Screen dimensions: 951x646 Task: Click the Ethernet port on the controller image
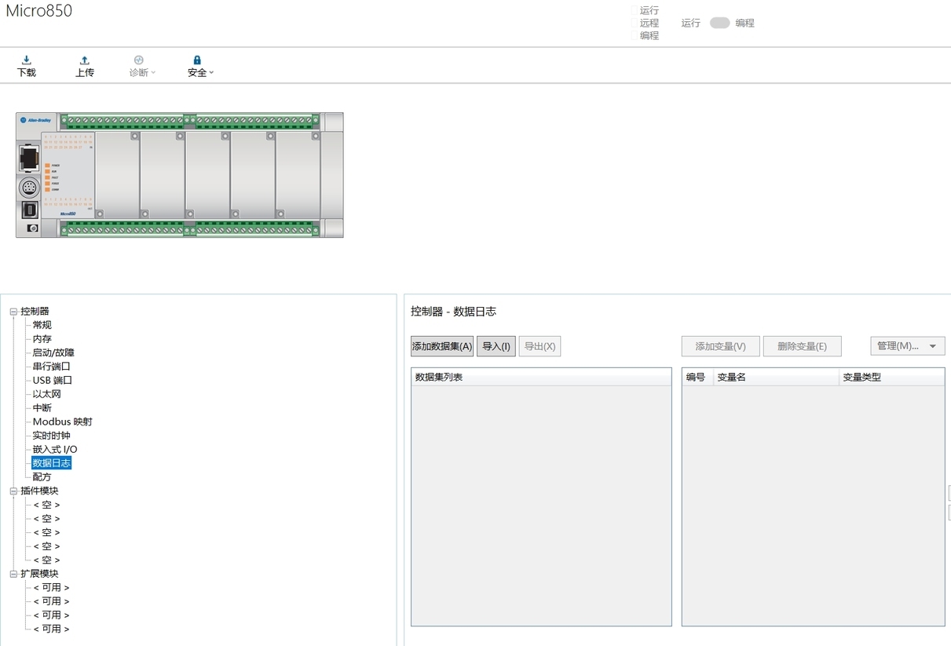pyautogui.click(x=30, y=159)
